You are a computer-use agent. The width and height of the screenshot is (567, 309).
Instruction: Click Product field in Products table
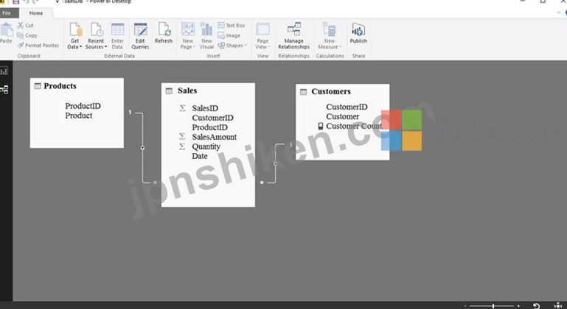pyautogui.click(x=78, y=116)
